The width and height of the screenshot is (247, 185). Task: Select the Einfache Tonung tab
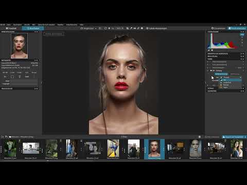point(221,74)
